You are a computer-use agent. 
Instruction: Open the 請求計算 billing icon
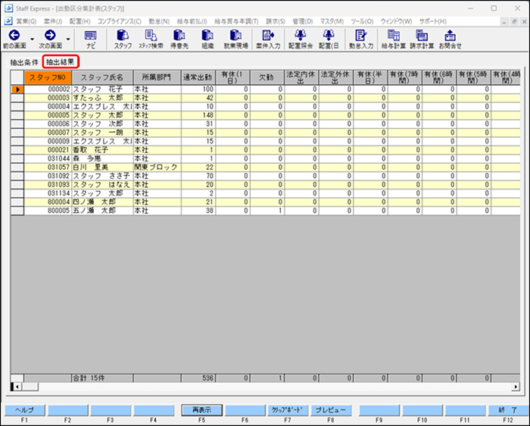[x=422, y=35]
